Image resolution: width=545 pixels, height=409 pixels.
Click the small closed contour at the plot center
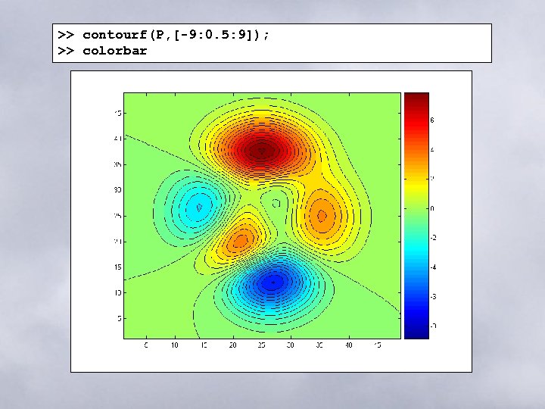point(276,203)
